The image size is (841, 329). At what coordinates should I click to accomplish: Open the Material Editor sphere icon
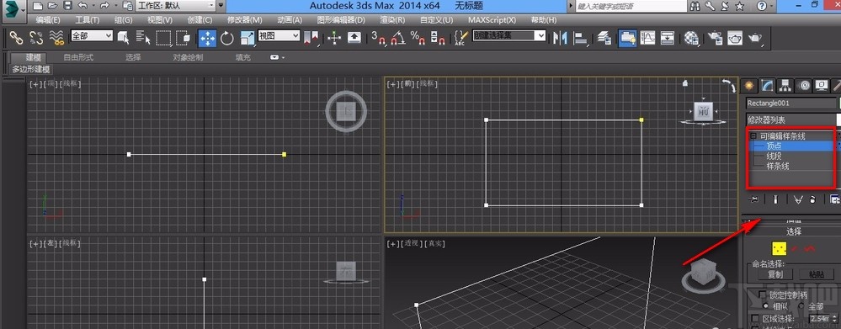[x=691, y=38]
